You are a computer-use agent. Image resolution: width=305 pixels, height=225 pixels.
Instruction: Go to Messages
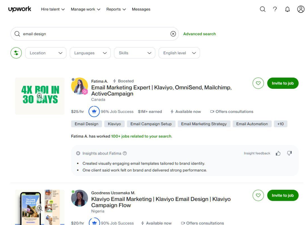[x=141, y=9]
